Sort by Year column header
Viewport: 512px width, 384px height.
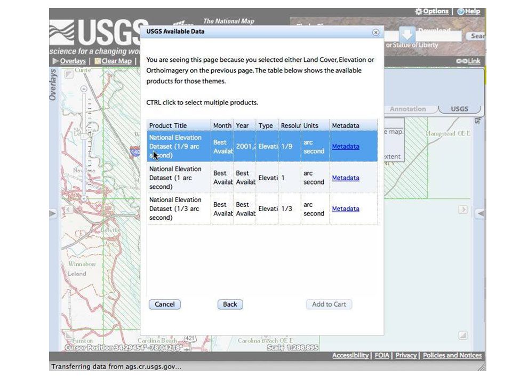[245, 125]
